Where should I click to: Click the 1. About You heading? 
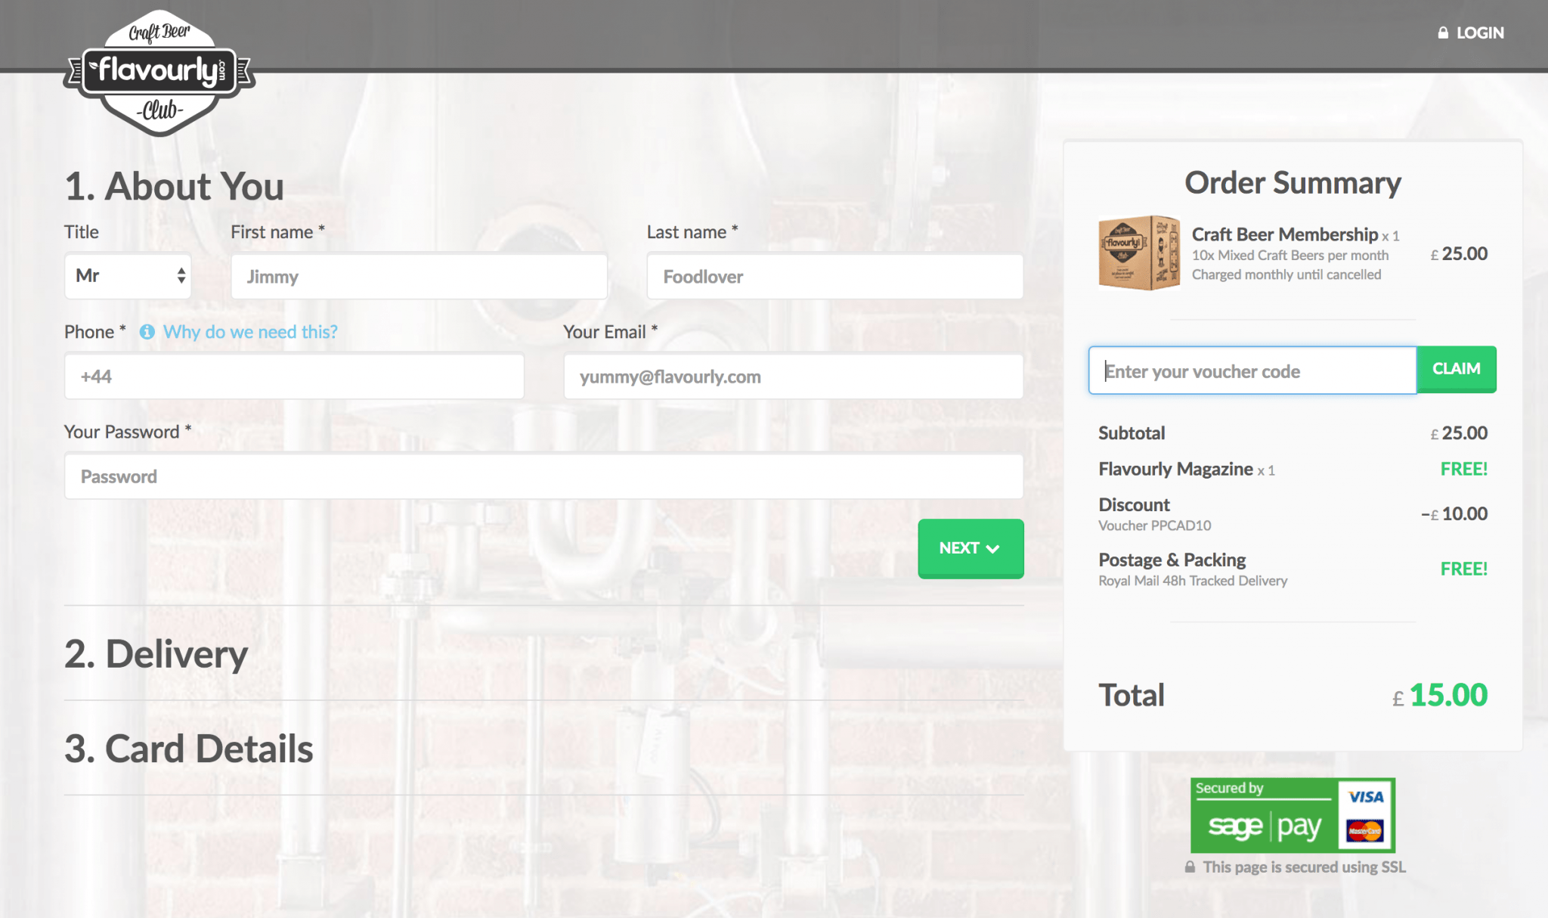click(x=175, y=186)
